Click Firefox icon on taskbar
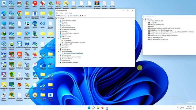The image size is (196, 110). (103, 108)
